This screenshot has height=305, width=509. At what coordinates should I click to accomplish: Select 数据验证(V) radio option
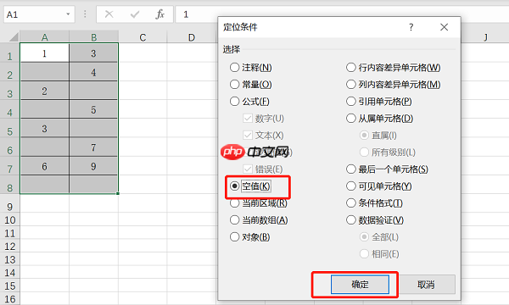(375, 220)
